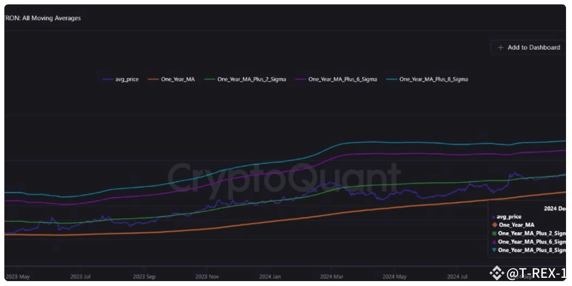572x286 pixels.
Task: Click the teal down-triangle marker in the tooltip
Action: pos(494,250)
